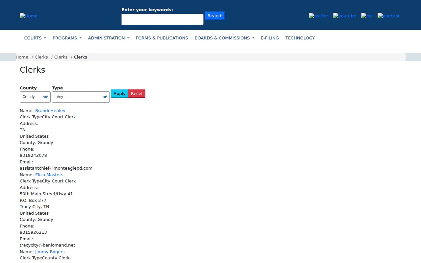This screenshot has width=421, height=263.
Task: Open the Twitter social link
Action: [318, 16]
